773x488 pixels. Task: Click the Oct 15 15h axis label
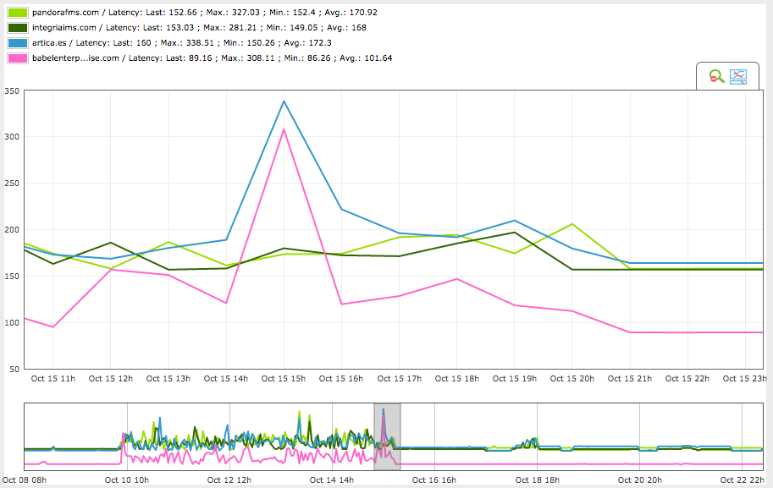(284, 379)
